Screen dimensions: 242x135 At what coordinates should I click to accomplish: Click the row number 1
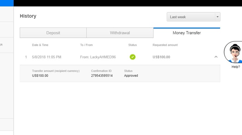[26, 57]
